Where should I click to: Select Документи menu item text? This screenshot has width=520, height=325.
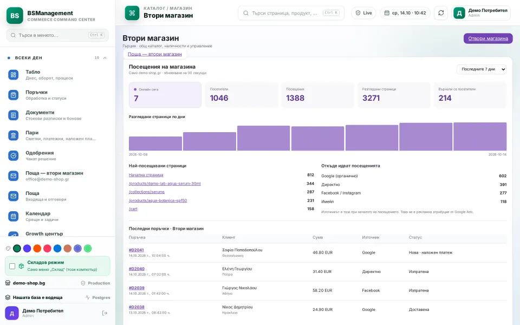pos(40,113)
